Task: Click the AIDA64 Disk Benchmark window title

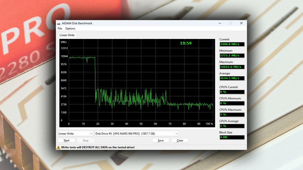Action: click(x=77, y=23)
